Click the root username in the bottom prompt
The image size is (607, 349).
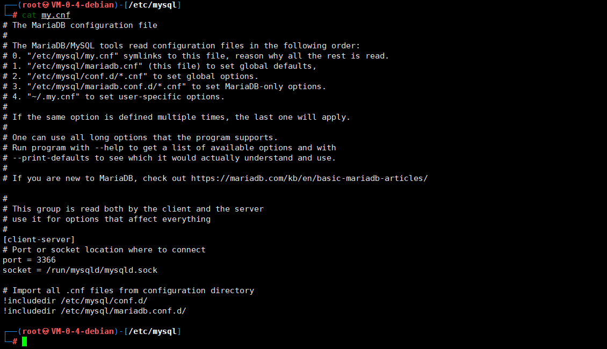click(32, 331)
